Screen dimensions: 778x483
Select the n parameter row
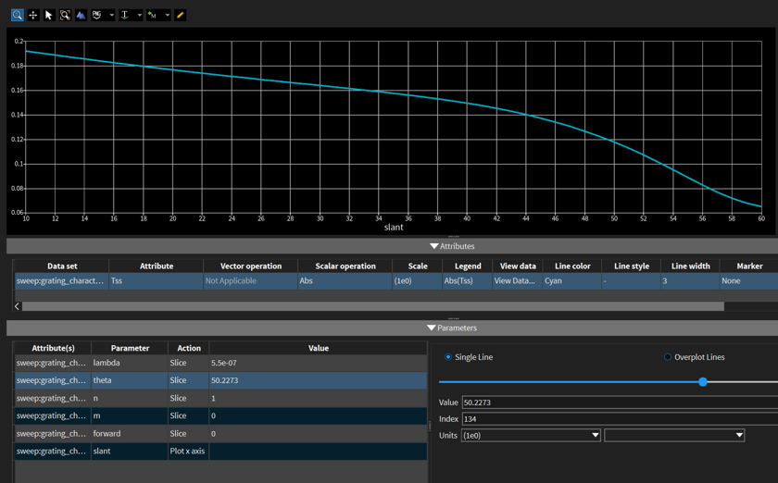pos(220,398)
